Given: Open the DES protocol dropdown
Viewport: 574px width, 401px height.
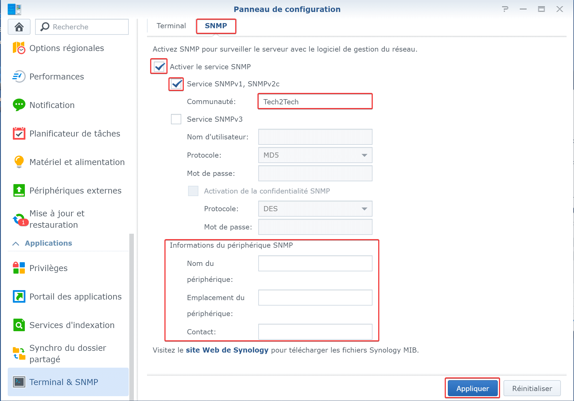Looking at the screenshot, I should click(x=315, y=209).
